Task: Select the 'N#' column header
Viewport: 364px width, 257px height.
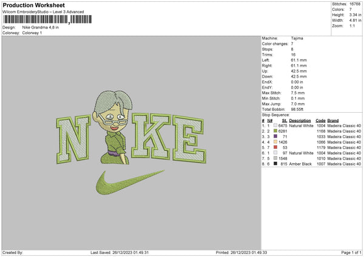Action: tap(270, 121)
